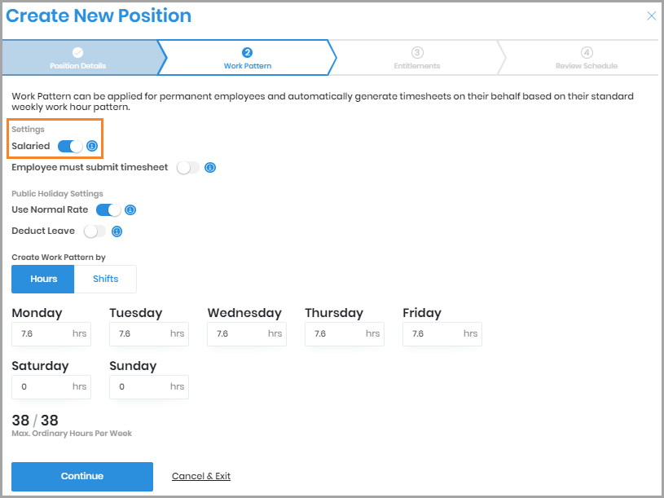Select Shifts work pattern option
Image resolution: width=664 pixels, height=498 pixels.
pyautogui.click(x=105, y=279)
